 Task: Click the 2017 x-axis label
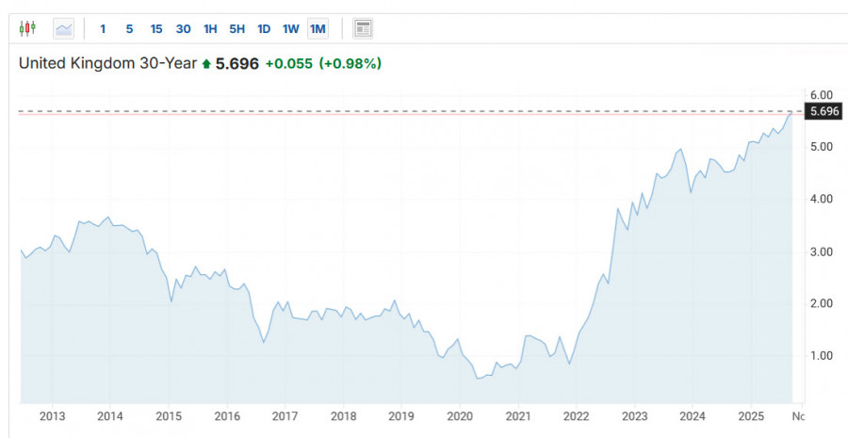(x=285, y=416)
